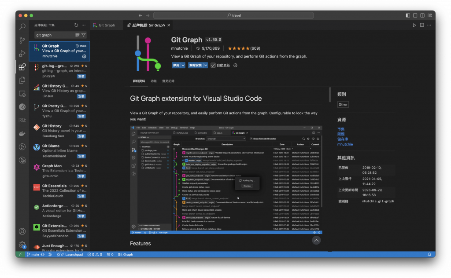
Task: Install the Git Essentials extension
Action: pos(81,196)
